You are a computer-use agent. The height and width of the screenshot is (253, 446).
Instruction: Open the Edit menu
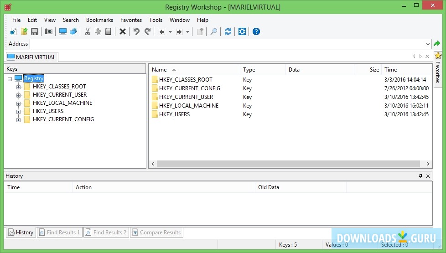click(32, 20)
